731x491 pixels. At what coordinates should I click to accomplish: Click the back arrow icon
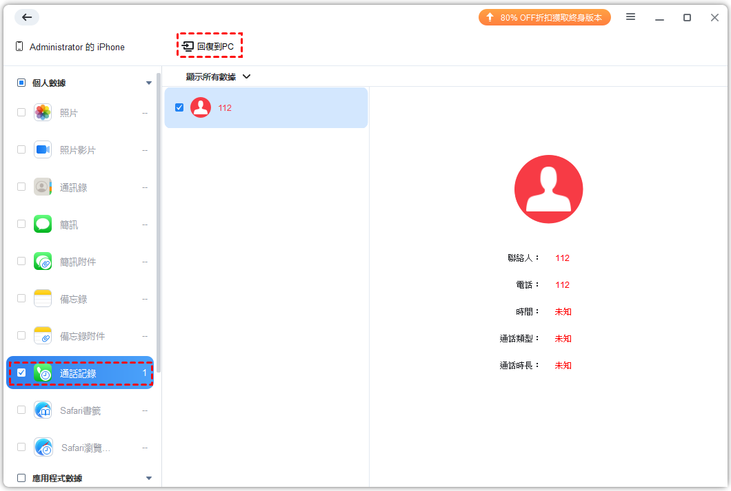(27, 17)
